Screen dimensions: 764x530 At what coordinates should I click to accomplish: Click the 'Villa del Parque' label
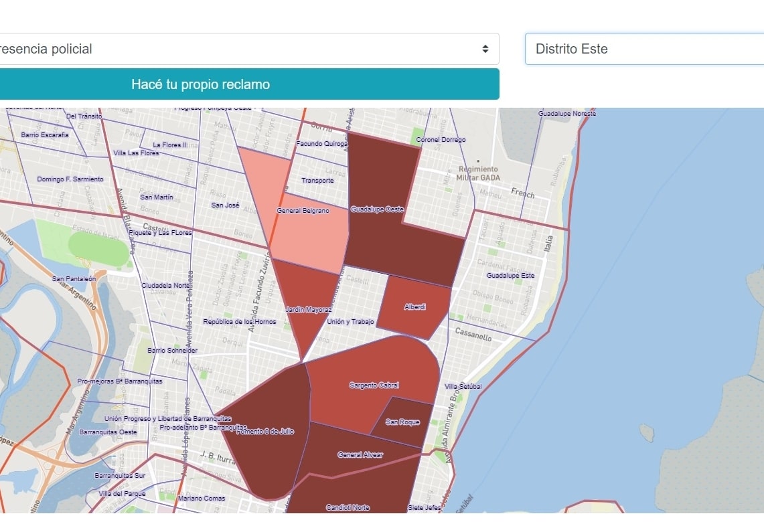122,493
